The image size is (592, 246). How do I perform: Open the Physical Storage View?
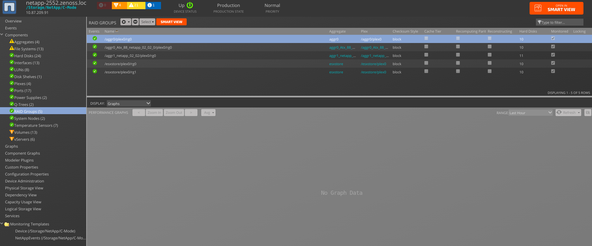point(24,188)
